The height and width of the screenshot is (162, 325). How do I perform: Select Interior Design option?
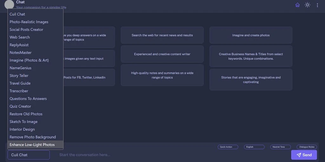[35, 129]
